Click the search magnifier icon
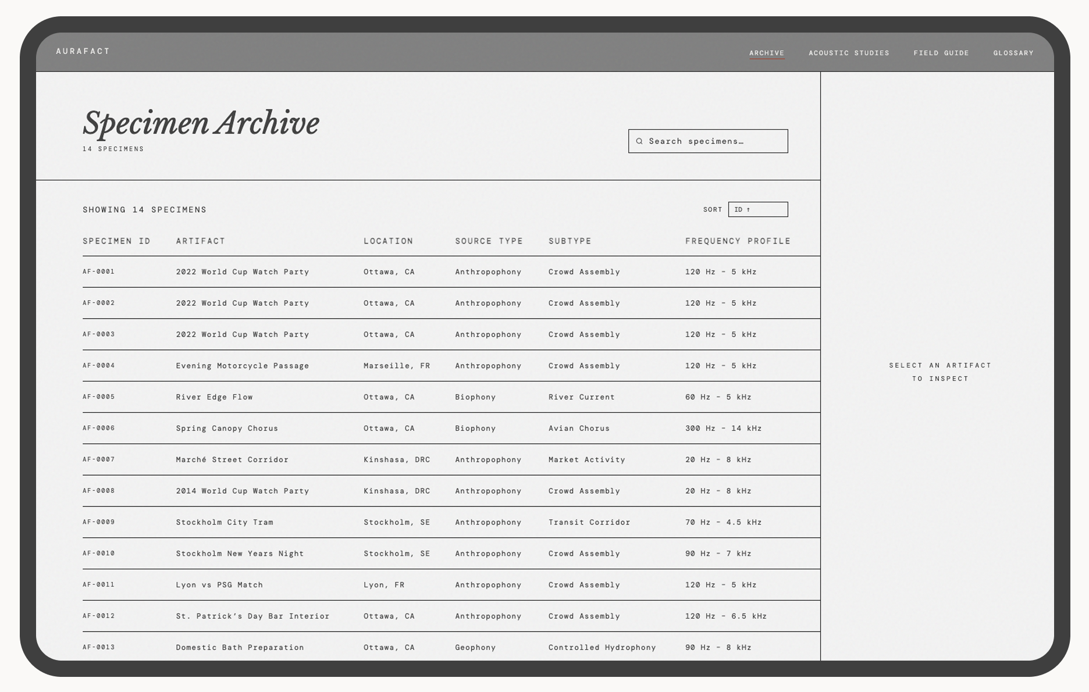The height and width of the screenshot is (692, 1089). pyautogui.click(x=640, y=141)
